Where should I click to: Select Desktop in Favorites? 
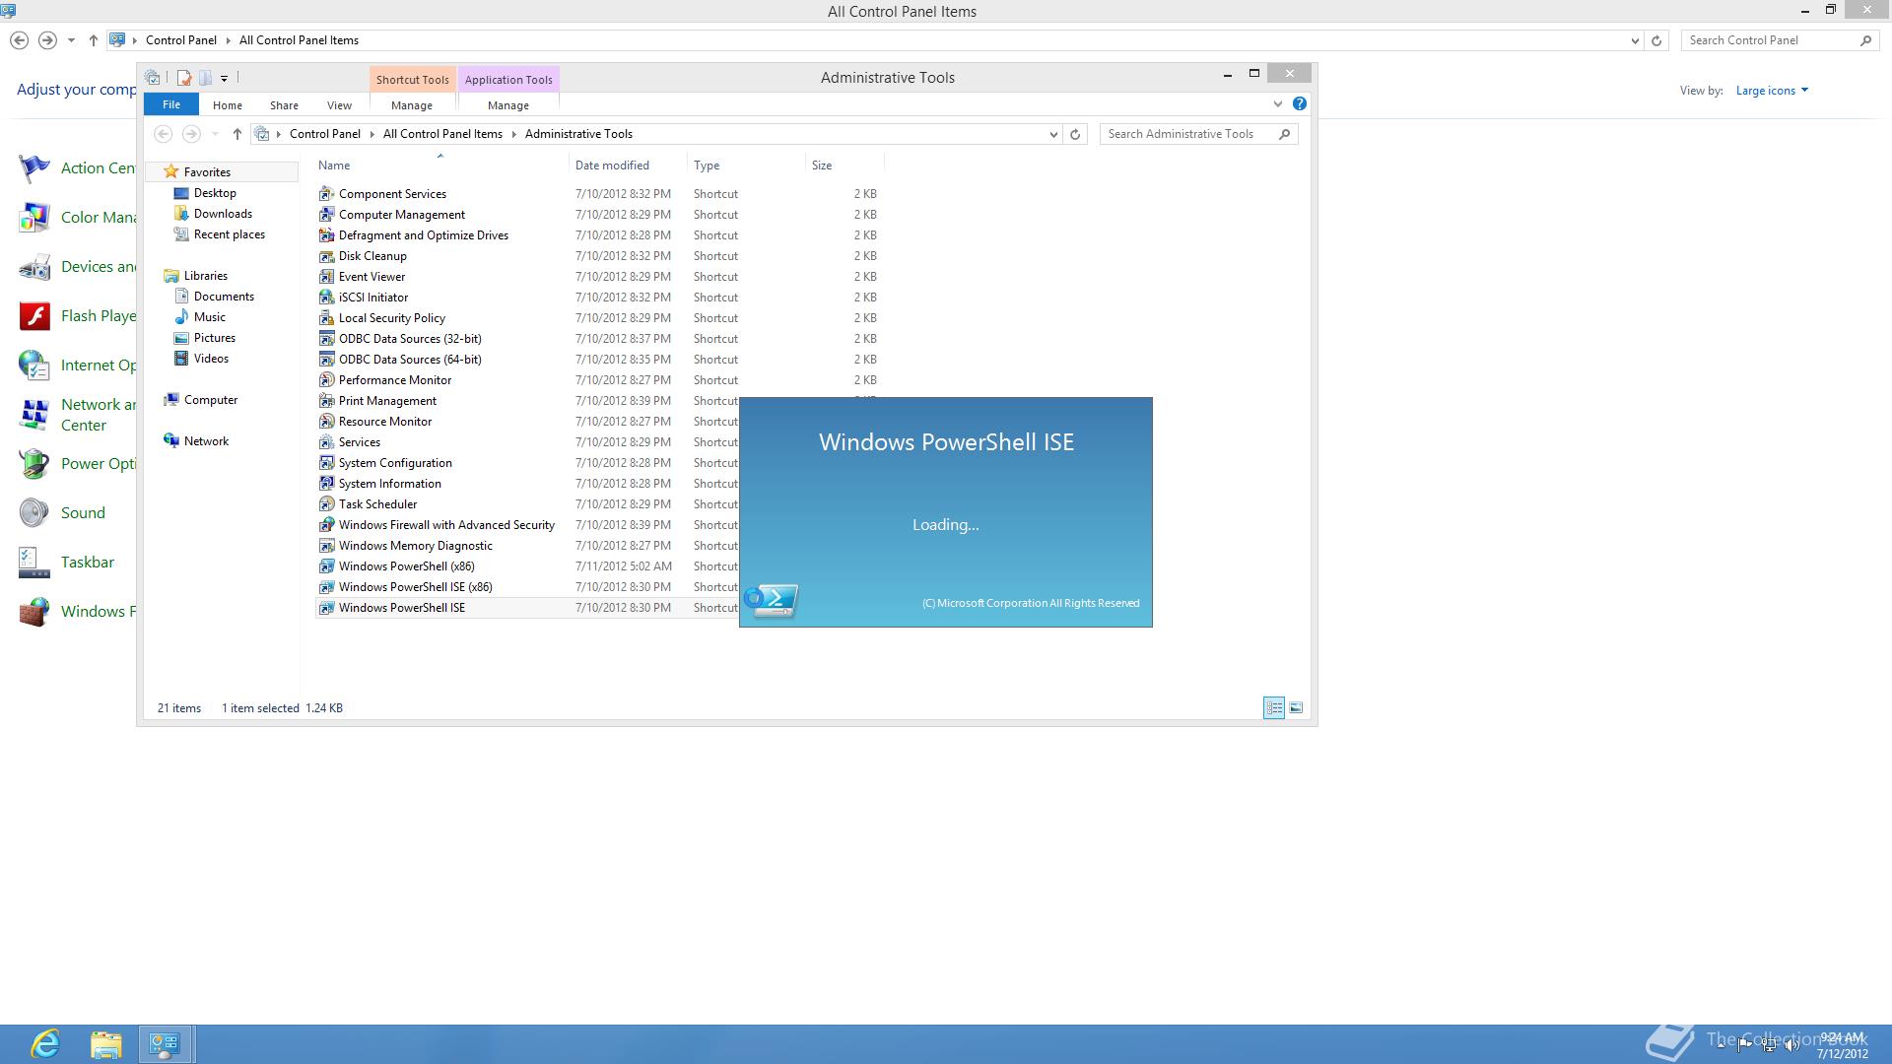[215, 193]
